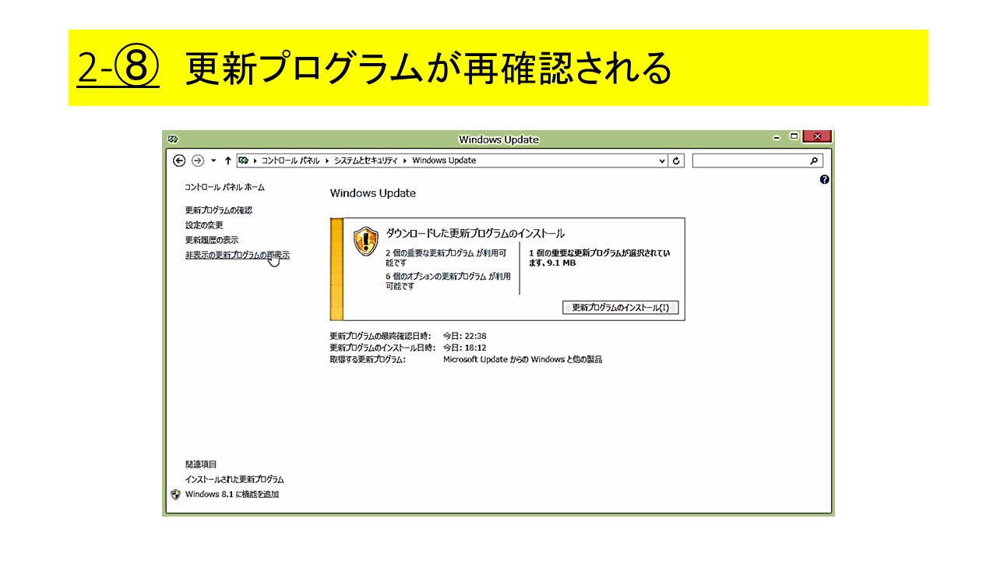Viewport: 997px width, 561px height.
Task: Click ダウンロードした更新プログラムのインストール heading
Action: pyautogui.click(x=475, y=234)
